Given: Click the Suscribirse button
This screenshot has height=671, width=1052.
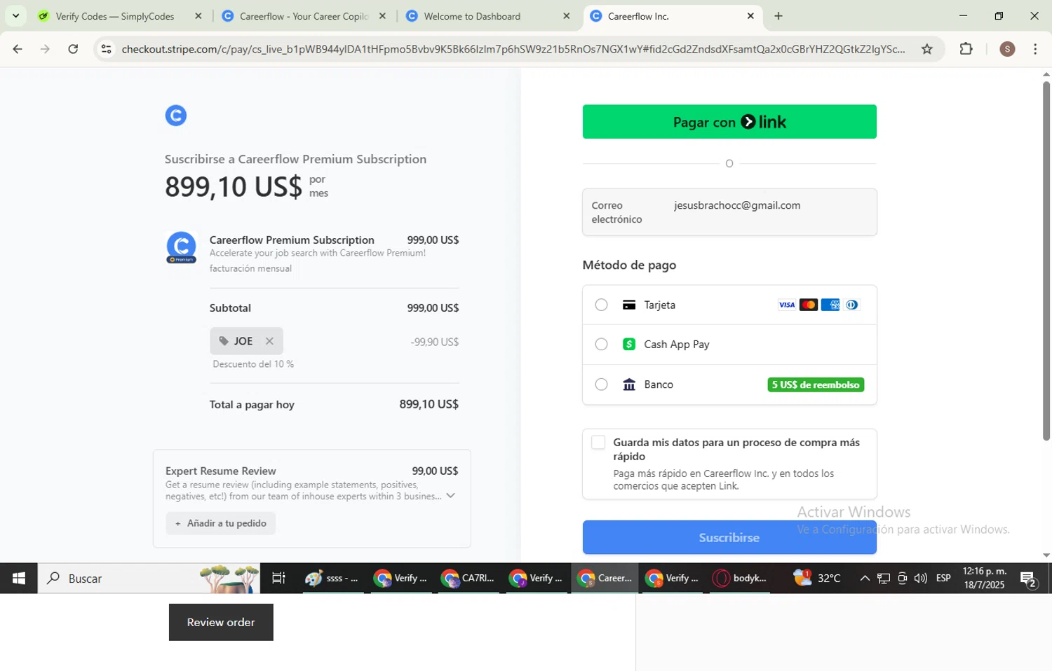Looking at the screenshot, I should click(729, 537).
